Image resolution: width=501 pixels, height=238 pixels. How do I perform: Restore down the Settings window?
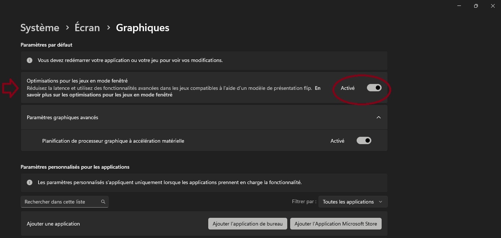[476, 6]
